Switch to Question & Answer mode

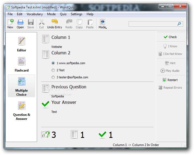(x=22, y=111)
